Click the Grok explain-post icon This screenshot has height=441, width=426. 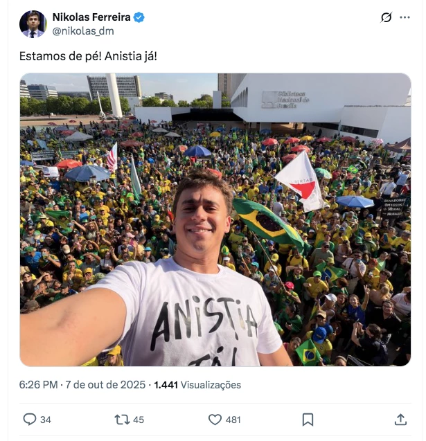[387, 17]
